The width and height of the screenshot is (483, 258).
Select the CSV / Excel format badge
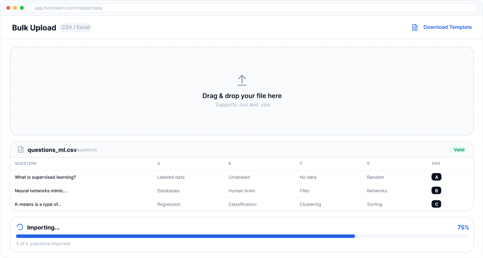76,27
